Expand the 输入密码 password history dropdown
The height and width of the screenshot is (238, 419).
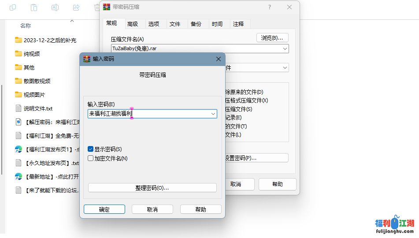click(213, 114)
